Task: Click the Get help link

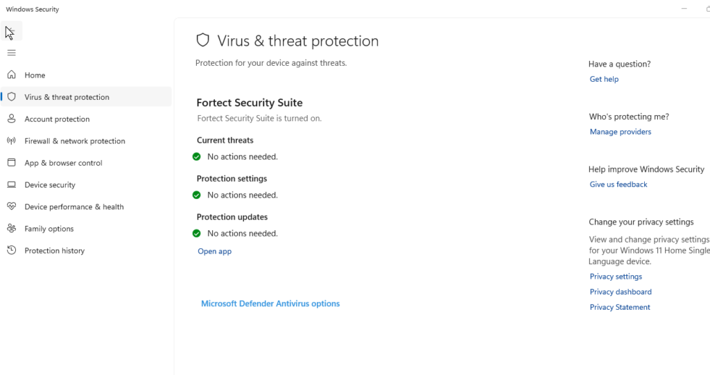Action: coord(604,79)
